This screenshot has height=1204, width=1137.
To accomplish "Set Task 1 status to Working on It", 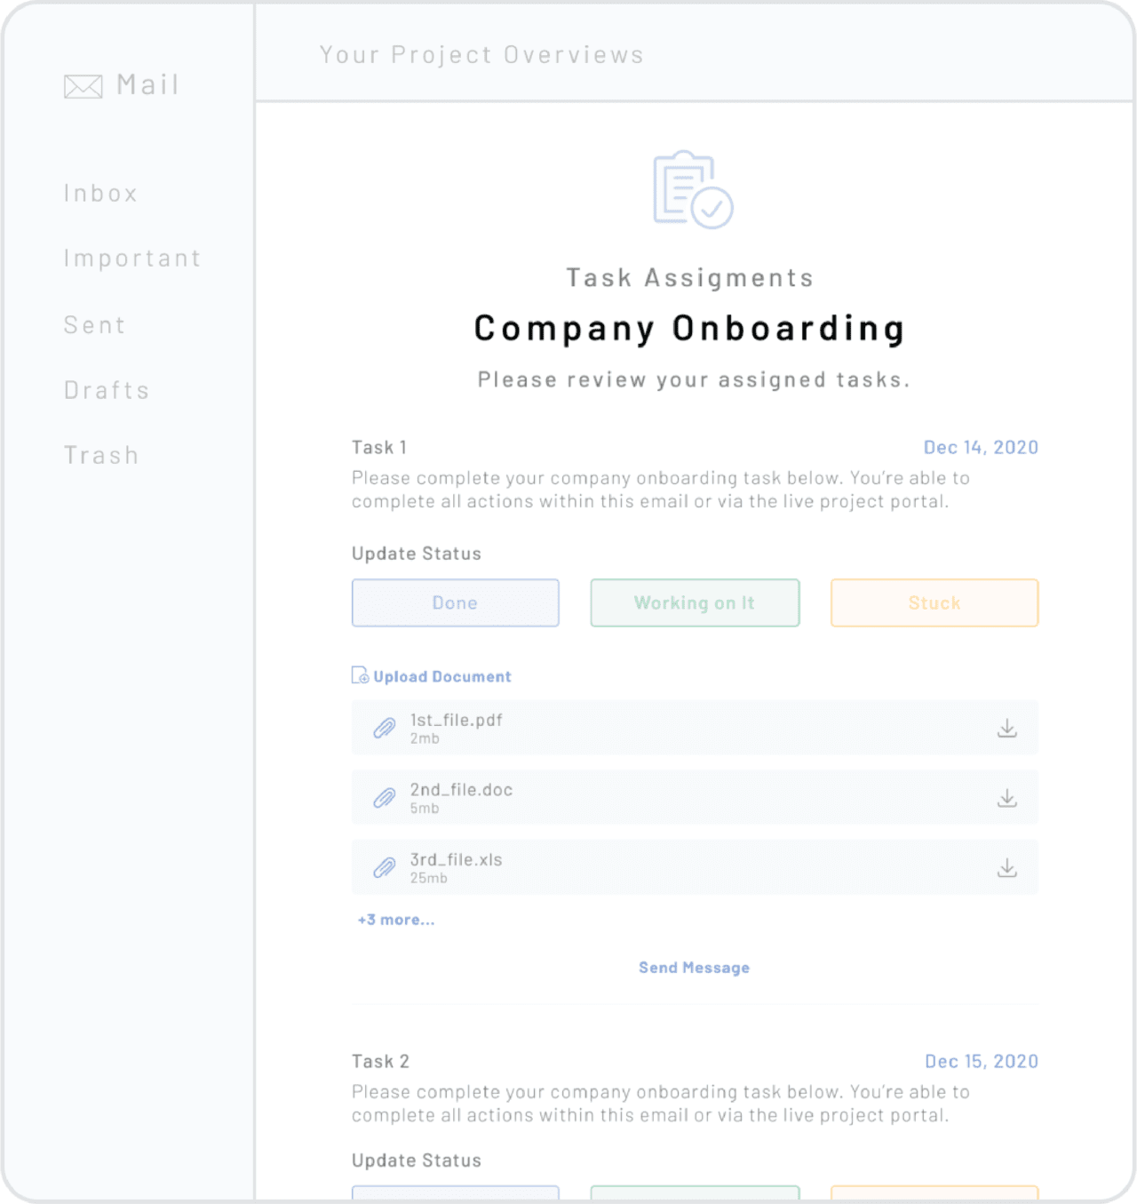I will 694,602.
